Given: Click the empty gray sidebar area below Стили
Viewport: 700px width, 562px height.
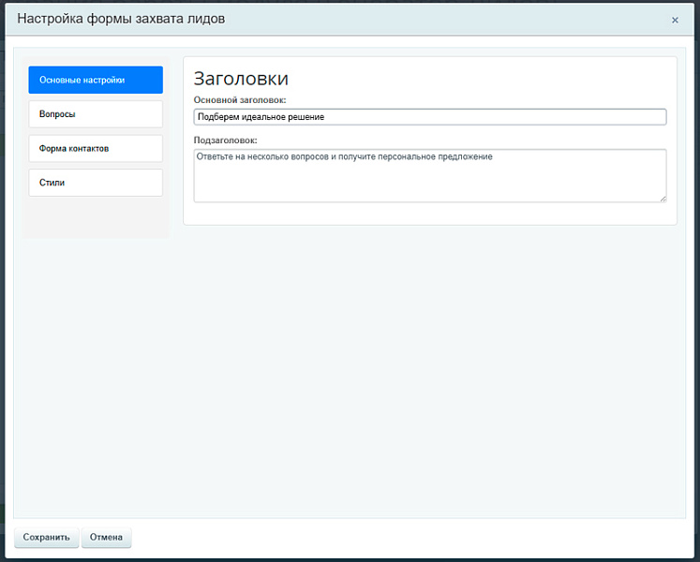Looking at the screenshot, I should (x=96, y=217).
